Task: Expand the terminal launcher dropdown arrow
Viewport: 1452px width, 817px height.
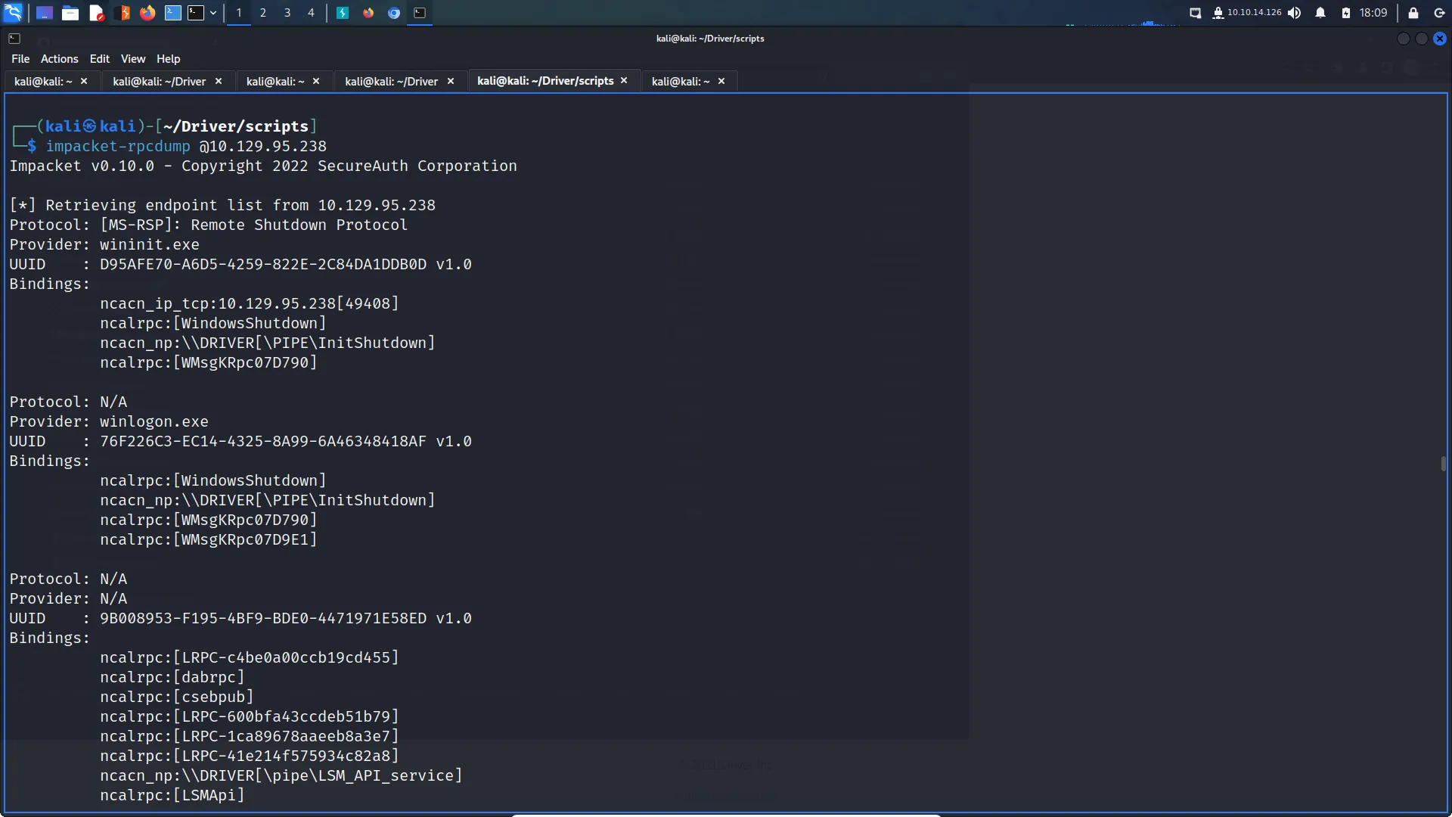Action: pos(213,13)
